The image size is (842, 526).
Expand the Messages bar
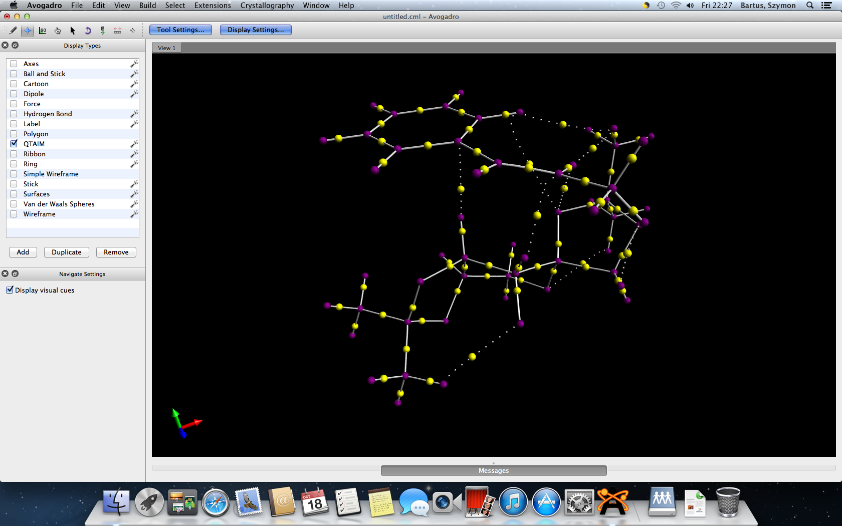494,470
